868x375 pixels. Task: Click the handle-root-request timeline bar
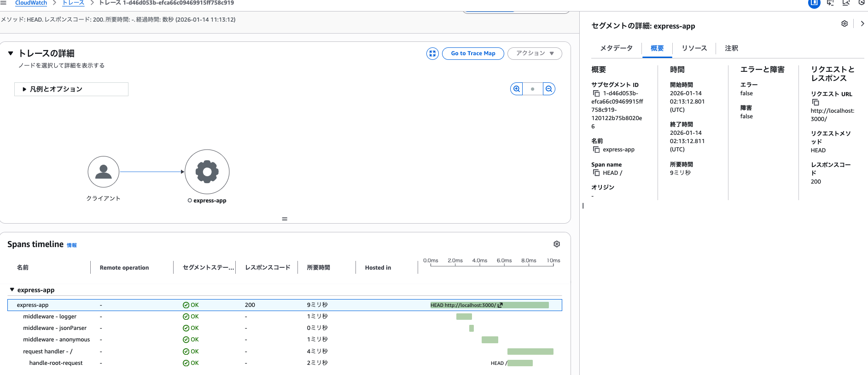point(520,363)
